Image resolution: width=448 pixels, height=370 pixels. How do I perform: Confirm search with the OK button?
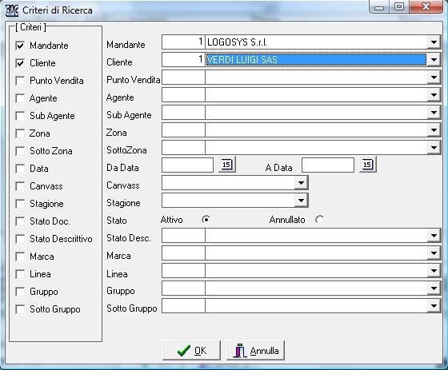pos(191,350)
